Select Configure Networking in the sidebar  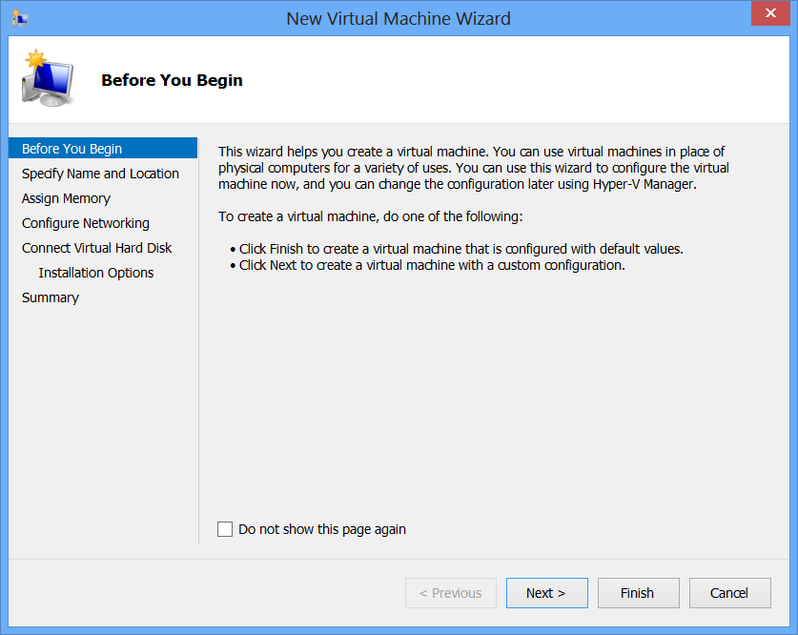coord(86,223)
